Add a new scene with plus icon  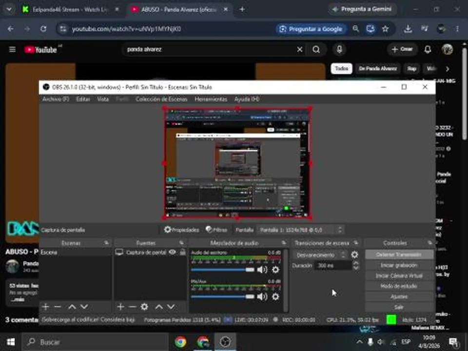click(45, 307)
